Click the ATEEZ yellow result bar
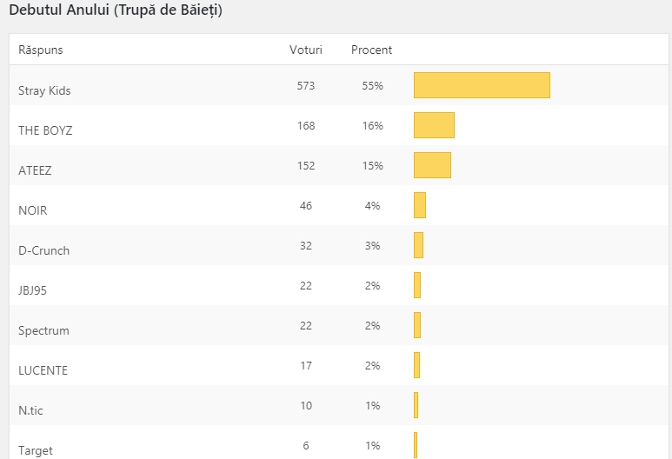 432,165
